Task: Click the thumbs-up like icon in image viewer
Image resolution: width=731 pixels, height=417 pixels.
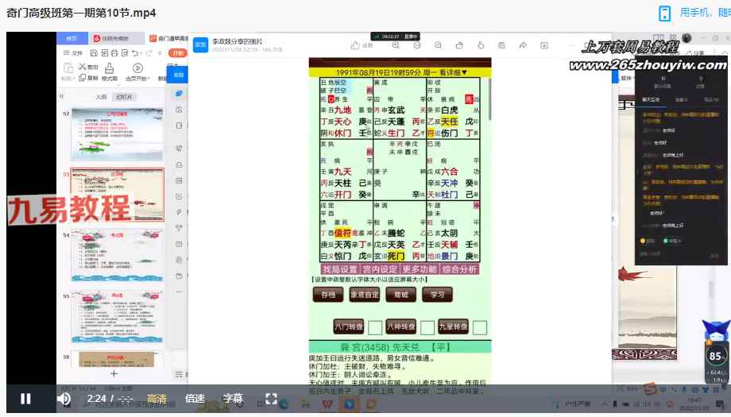Action: coord(354,46)
